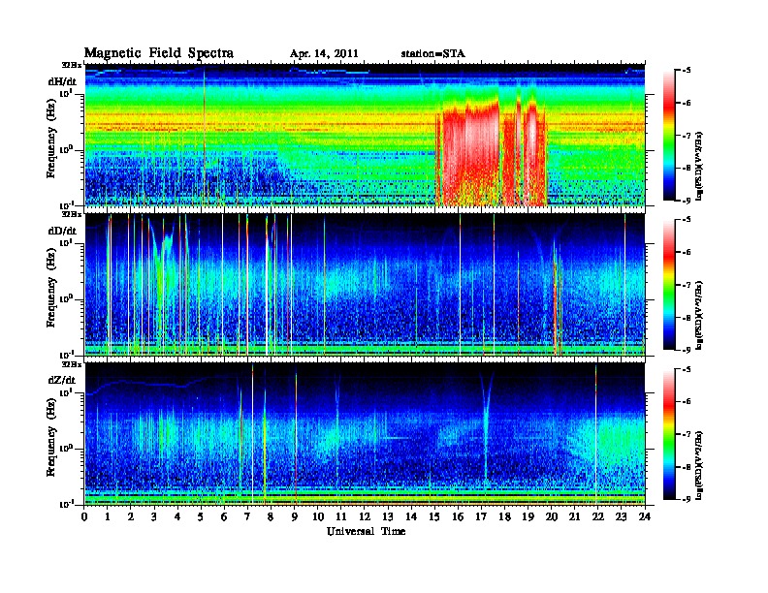768x593 pixels.
Task: Click the dZ/dt spectrogram plot area
Action: [365, 433]
